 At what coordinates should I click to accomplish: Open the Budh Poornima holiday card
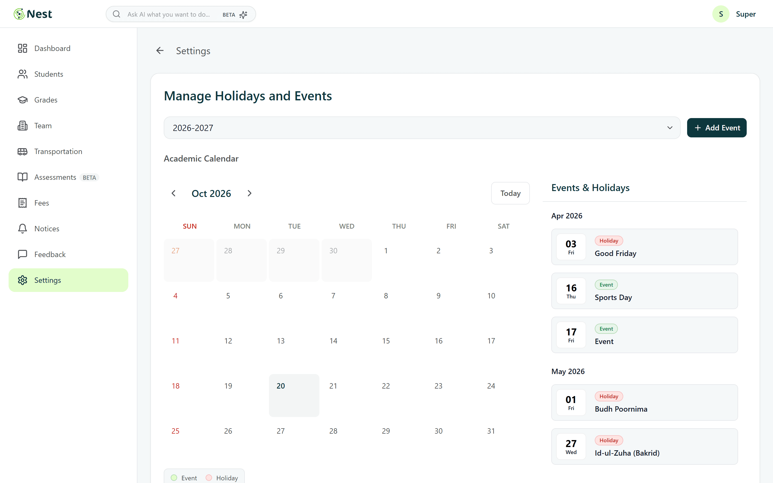point(644,402)
